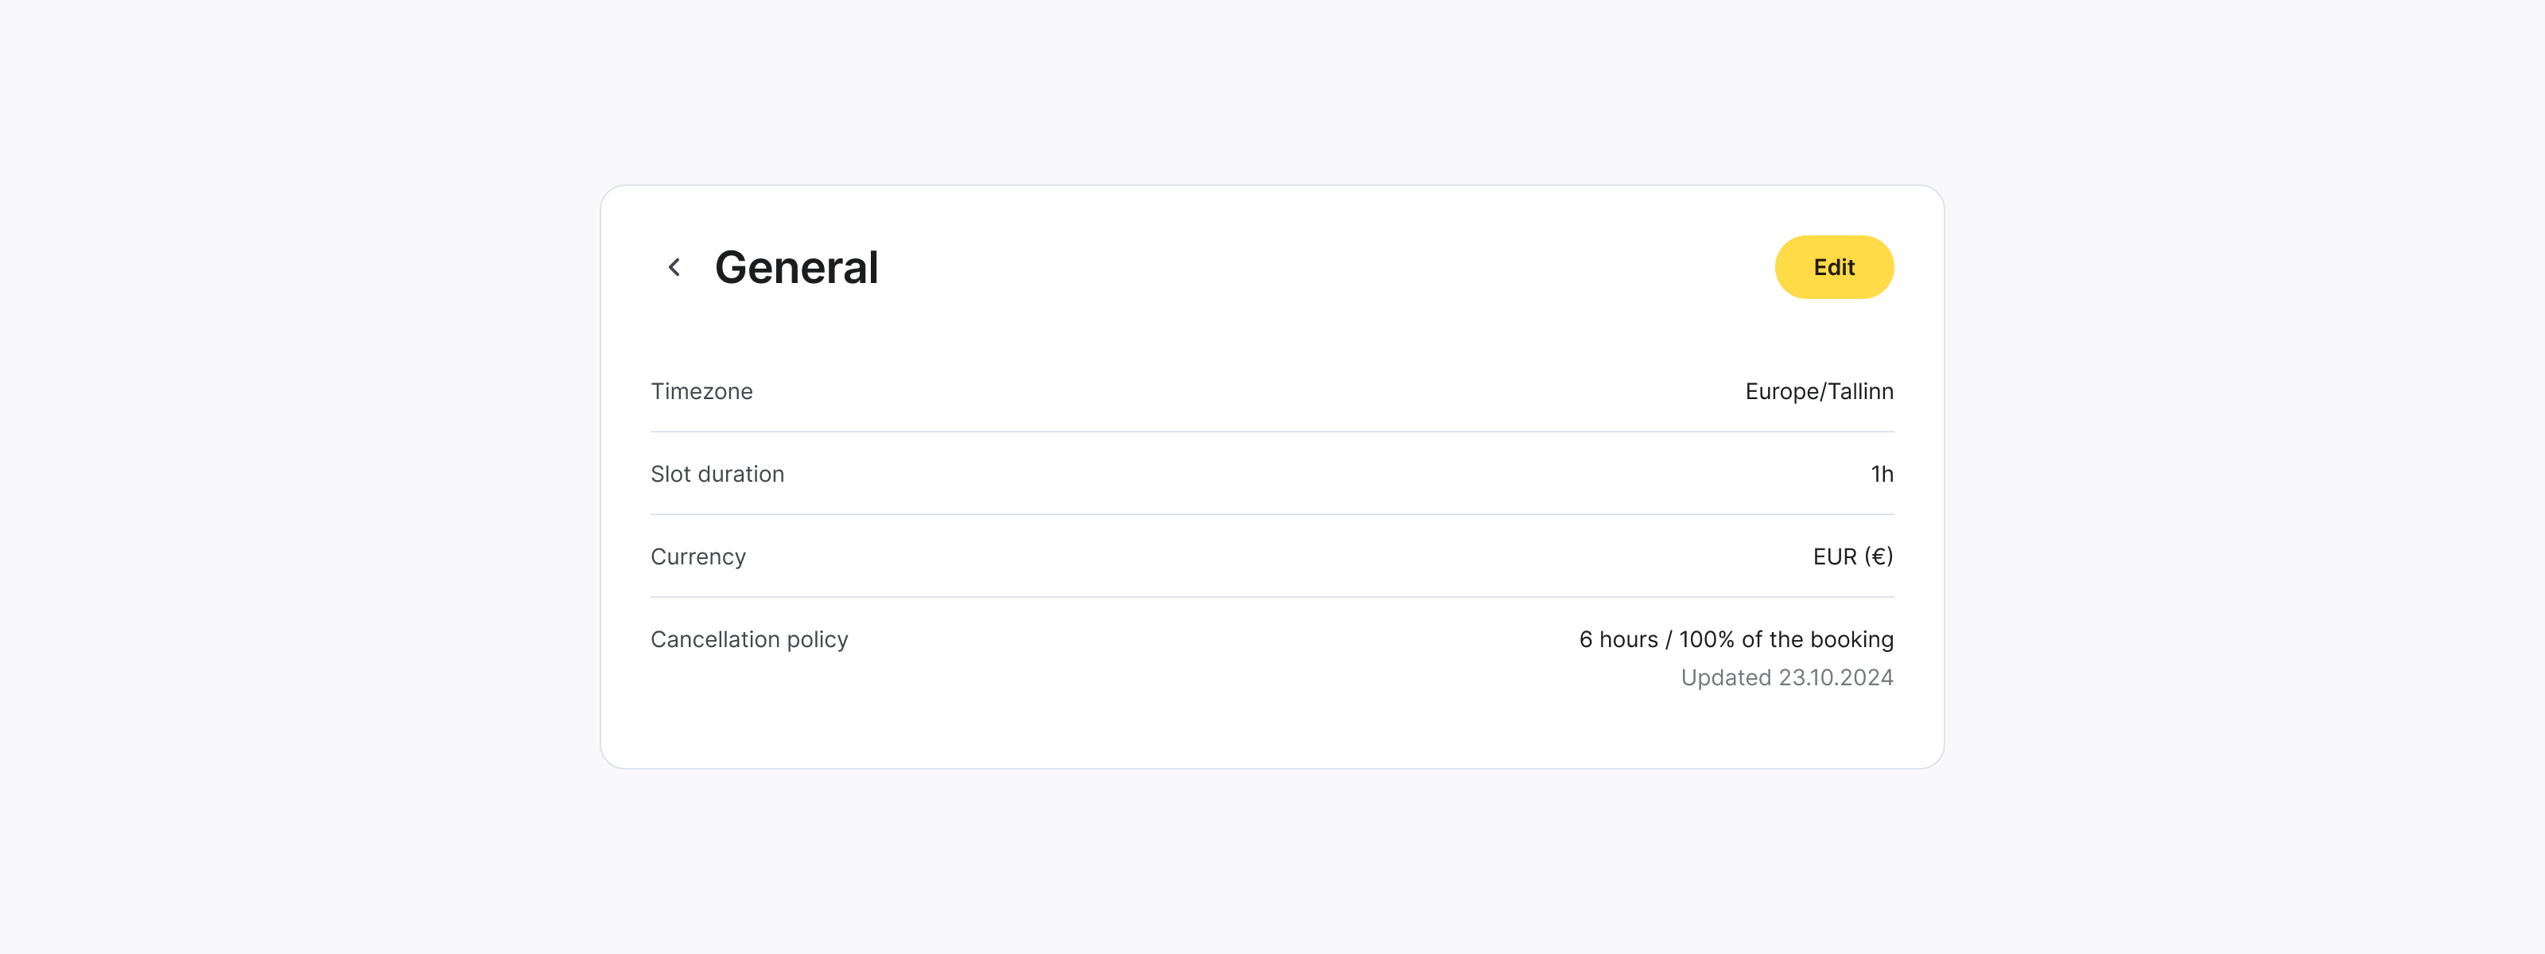The width and height of the screenshot is (2545, 954).
Task: Click the Slot duration label text
Action: point(717,474)
